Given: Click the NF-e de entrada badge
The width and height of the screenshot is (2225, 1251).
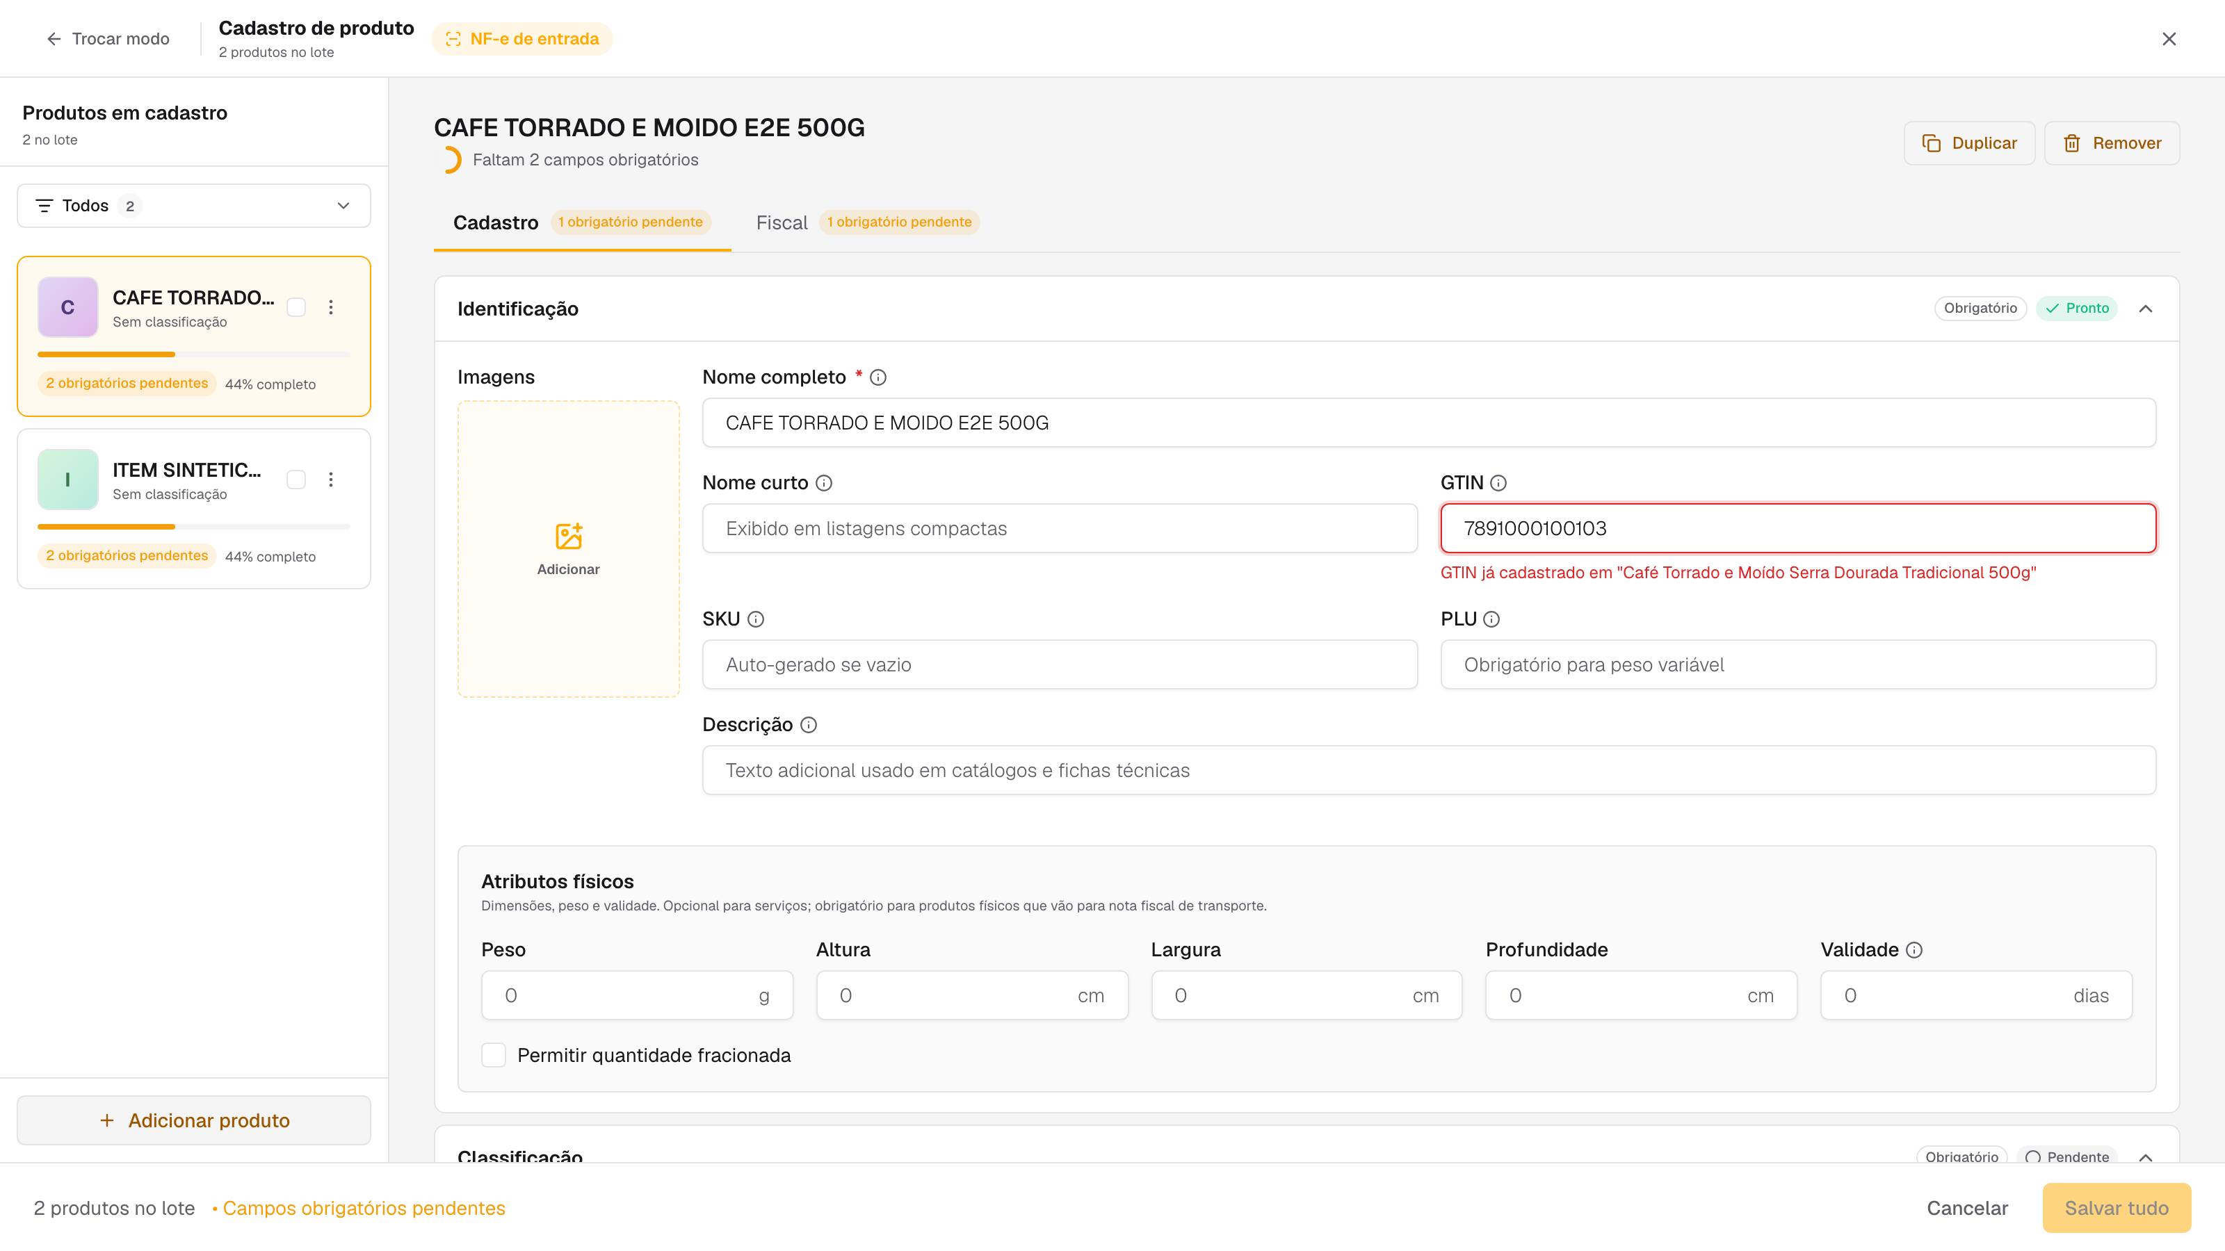Looking at the screenshot, I should [x=521, y=39].
